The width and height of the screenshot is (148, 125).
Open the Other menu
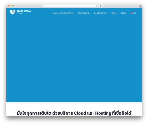[x=114, y=13]
